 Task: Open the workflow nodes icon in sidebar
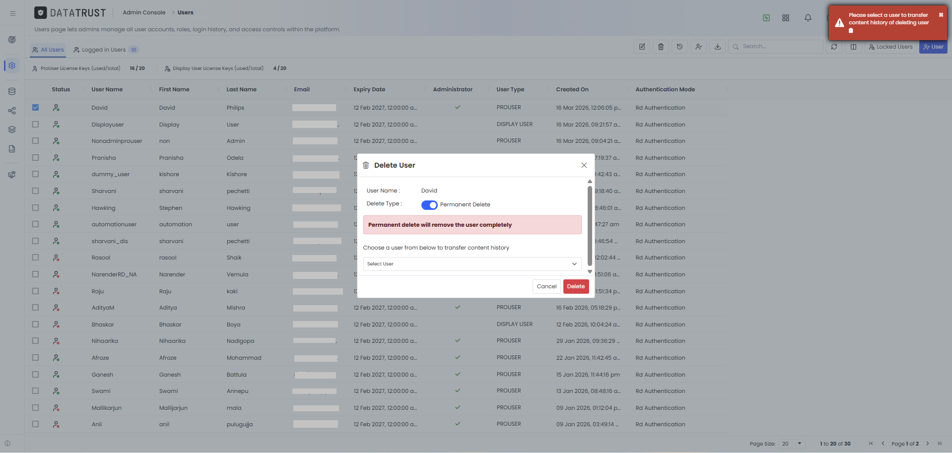pos(12,111)
